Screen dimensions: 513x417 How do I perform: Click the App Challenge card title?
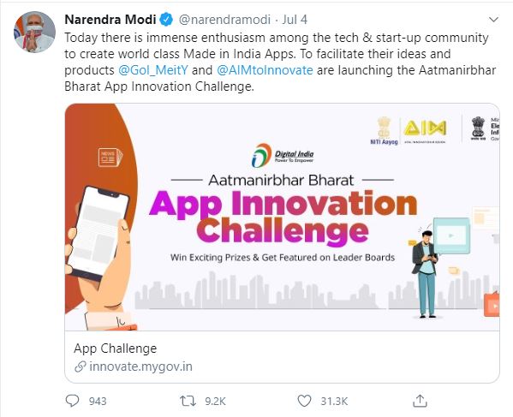click(115, 348)
